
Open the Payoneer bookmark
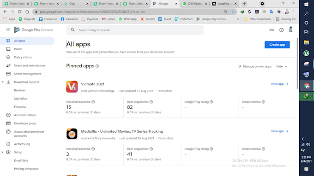pos(90,19)
